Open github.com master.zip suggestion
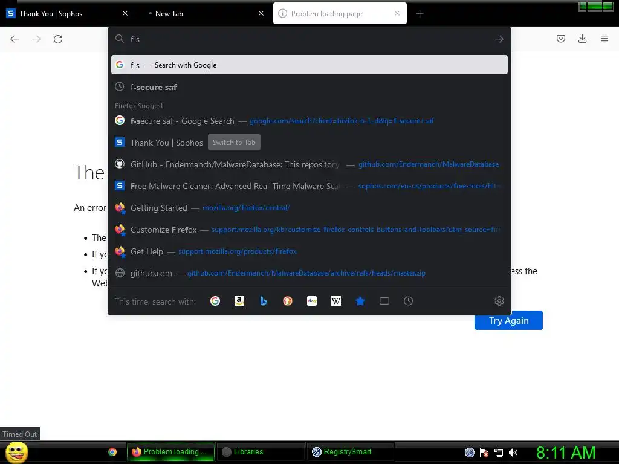Screen dimensions: 619x464 point(309,272)
